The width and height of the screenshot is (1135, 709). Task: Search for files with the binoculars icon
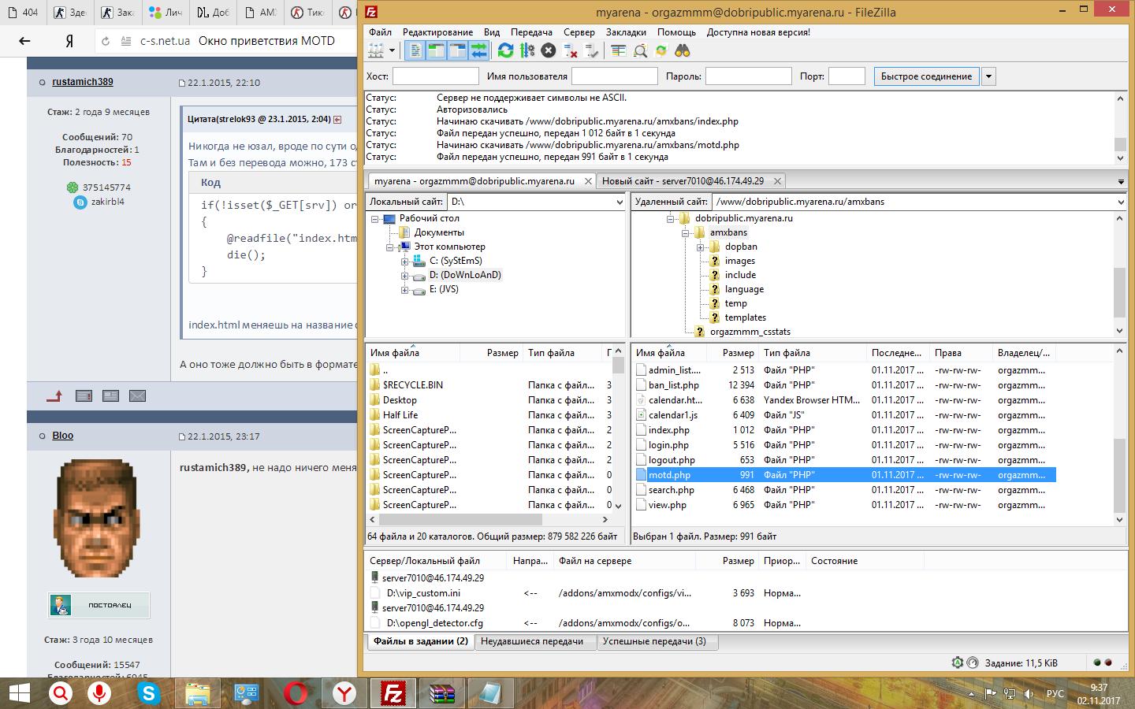pos(683,50)
